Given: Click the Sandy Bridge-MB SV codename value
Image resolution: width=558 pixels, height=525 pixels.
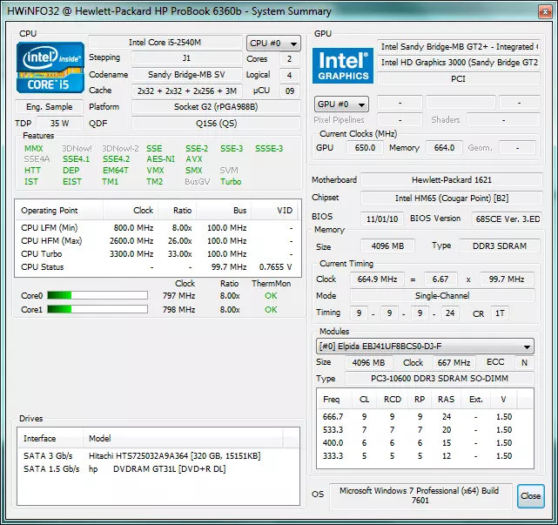Looking at the screenshot, I should coord(187,75).
